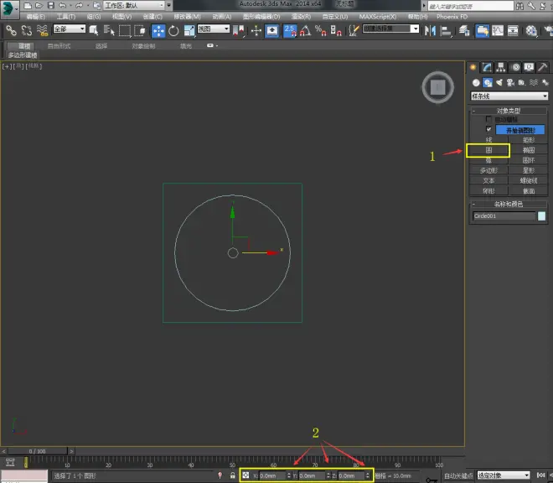The image size is (553, 483).
Task: Open the MAXScript(X) menu
Action: [378, 17]
